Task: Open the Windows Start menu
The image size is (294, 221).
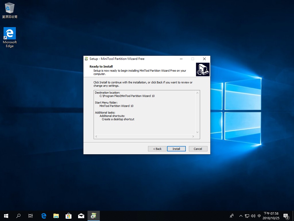Action: (x=6, y=216)
